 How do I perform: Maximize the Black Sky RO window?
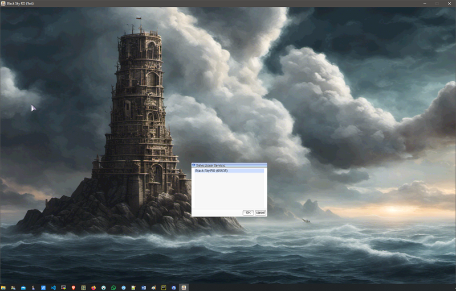(x=437, y=3)
